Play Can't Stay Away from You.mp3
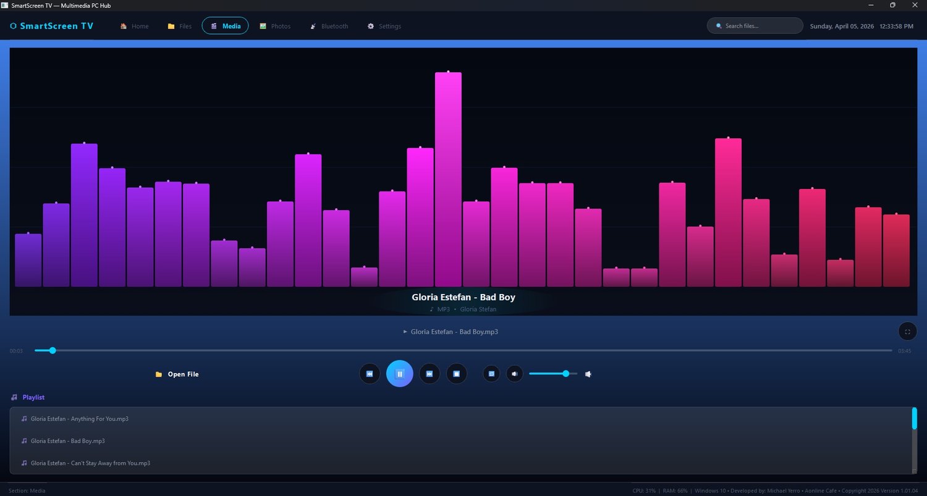927x496 pixels. (x=460, y=463)
